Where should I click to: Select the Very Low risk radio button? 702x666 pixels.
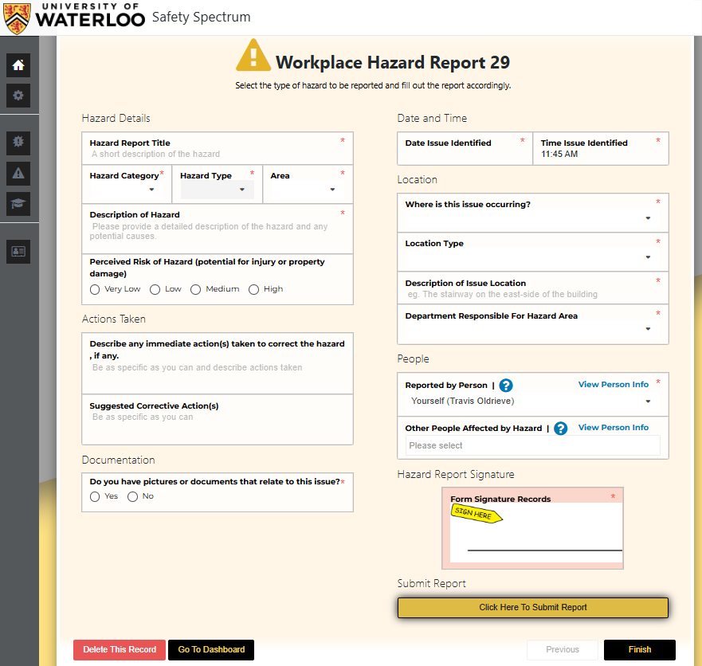pyautogui.click(x=95, y=290)
